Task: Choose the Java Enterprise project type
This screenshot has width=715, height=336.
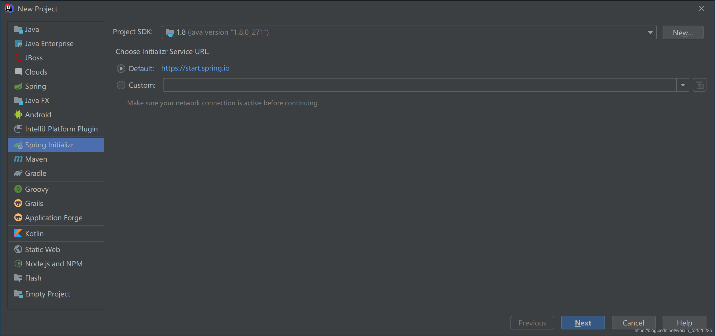Action: [56, 44]
